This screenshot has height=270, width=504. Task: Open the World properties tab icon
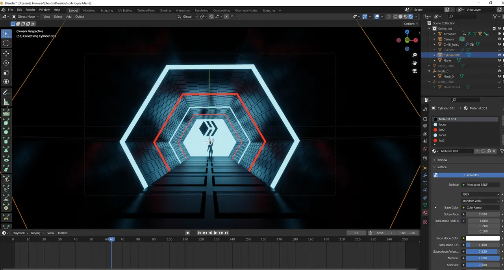tap(425, 149)
